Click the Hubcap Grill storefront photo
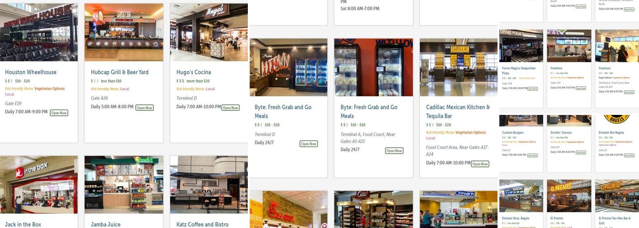Screen dimensions: 639x228 (124, 32)
